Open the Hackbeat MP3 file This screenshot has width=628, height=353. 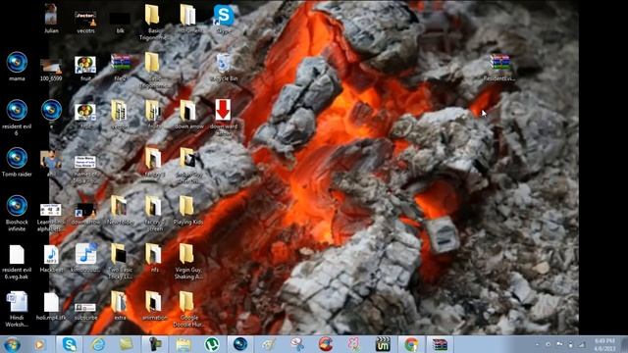[51, 258]
